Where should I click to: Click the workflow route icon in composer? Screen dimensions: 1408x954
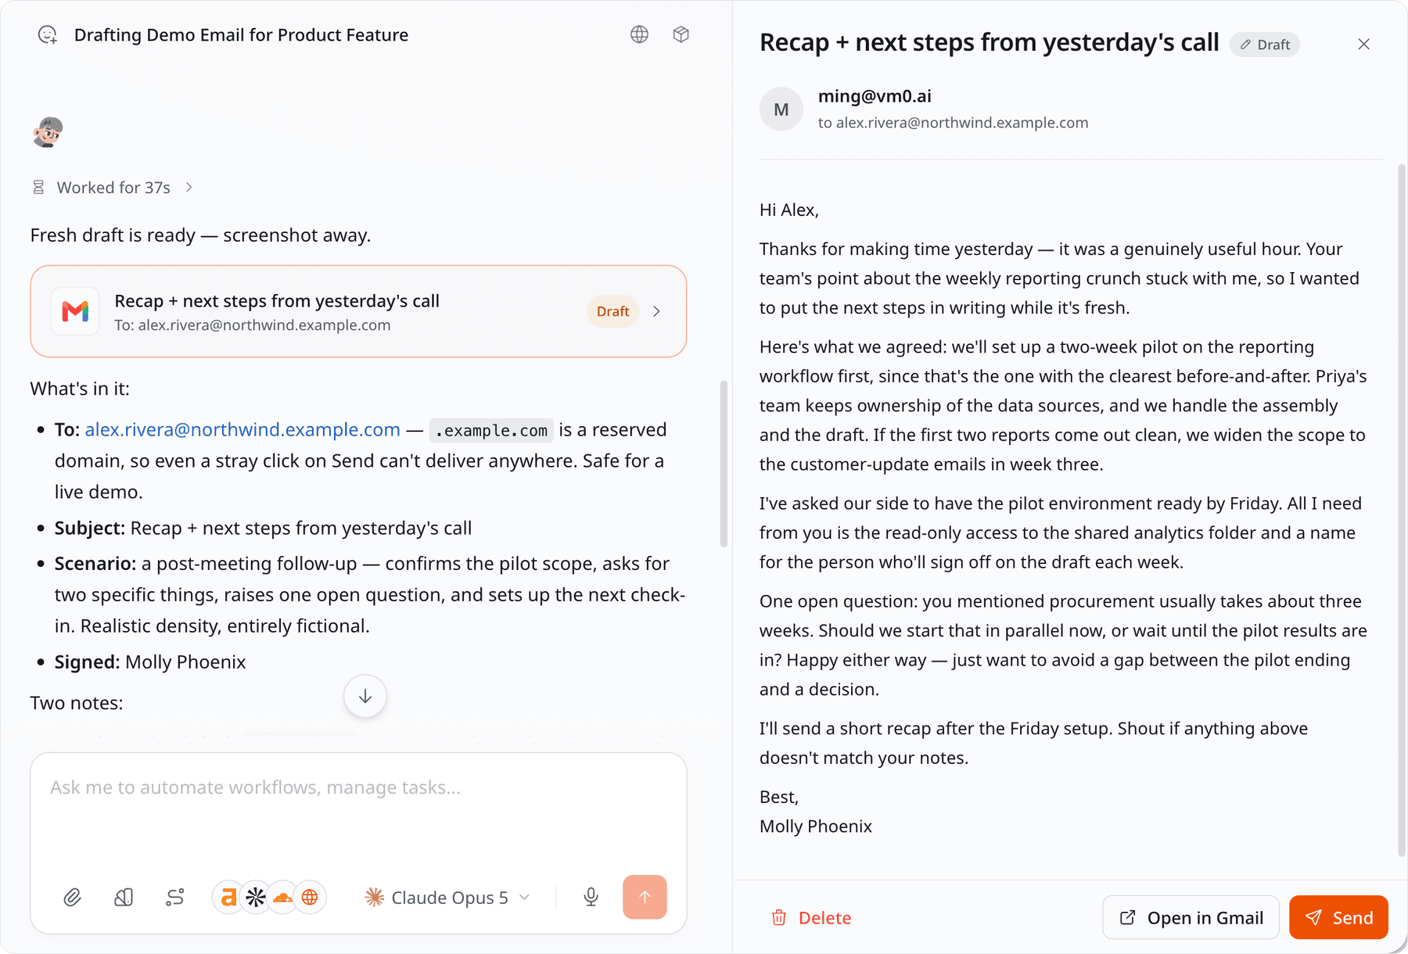[175, 897]
